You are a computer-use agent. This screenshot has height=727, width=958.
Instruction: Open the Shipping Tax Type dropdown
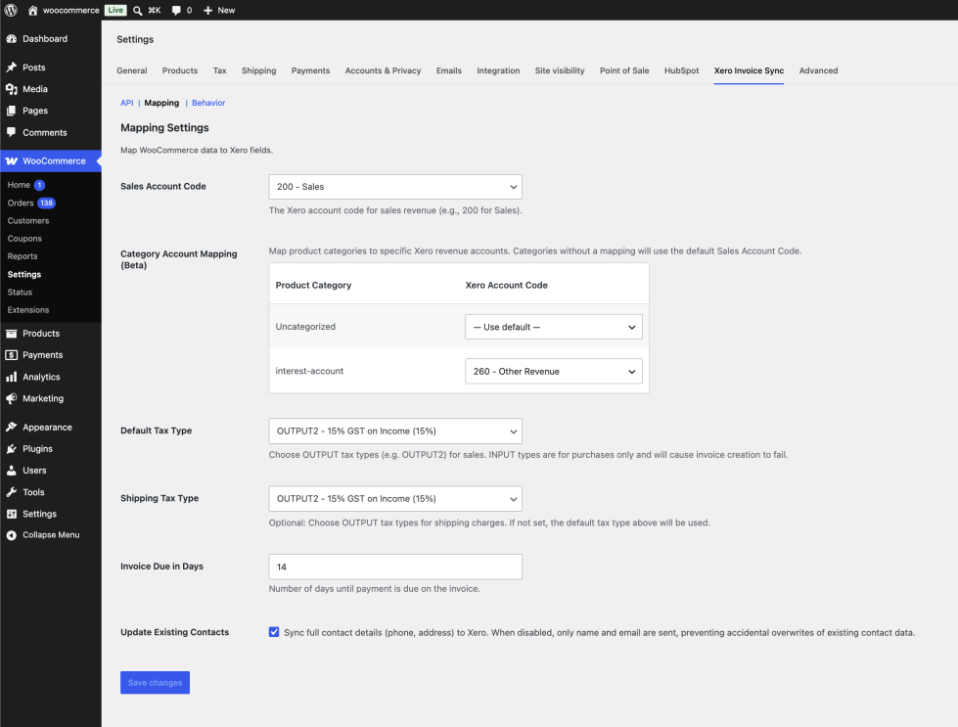click(395, 499)
